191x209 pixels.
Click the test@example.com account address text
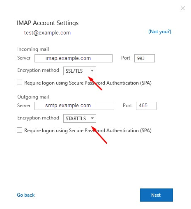point(47,33)
